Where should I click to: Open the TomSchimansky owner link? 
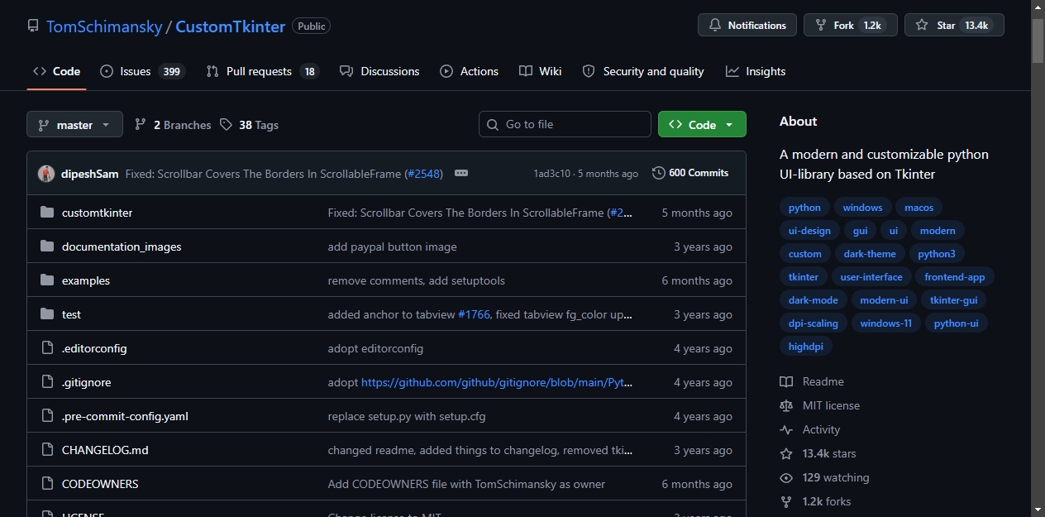click(x=104, y=26)
